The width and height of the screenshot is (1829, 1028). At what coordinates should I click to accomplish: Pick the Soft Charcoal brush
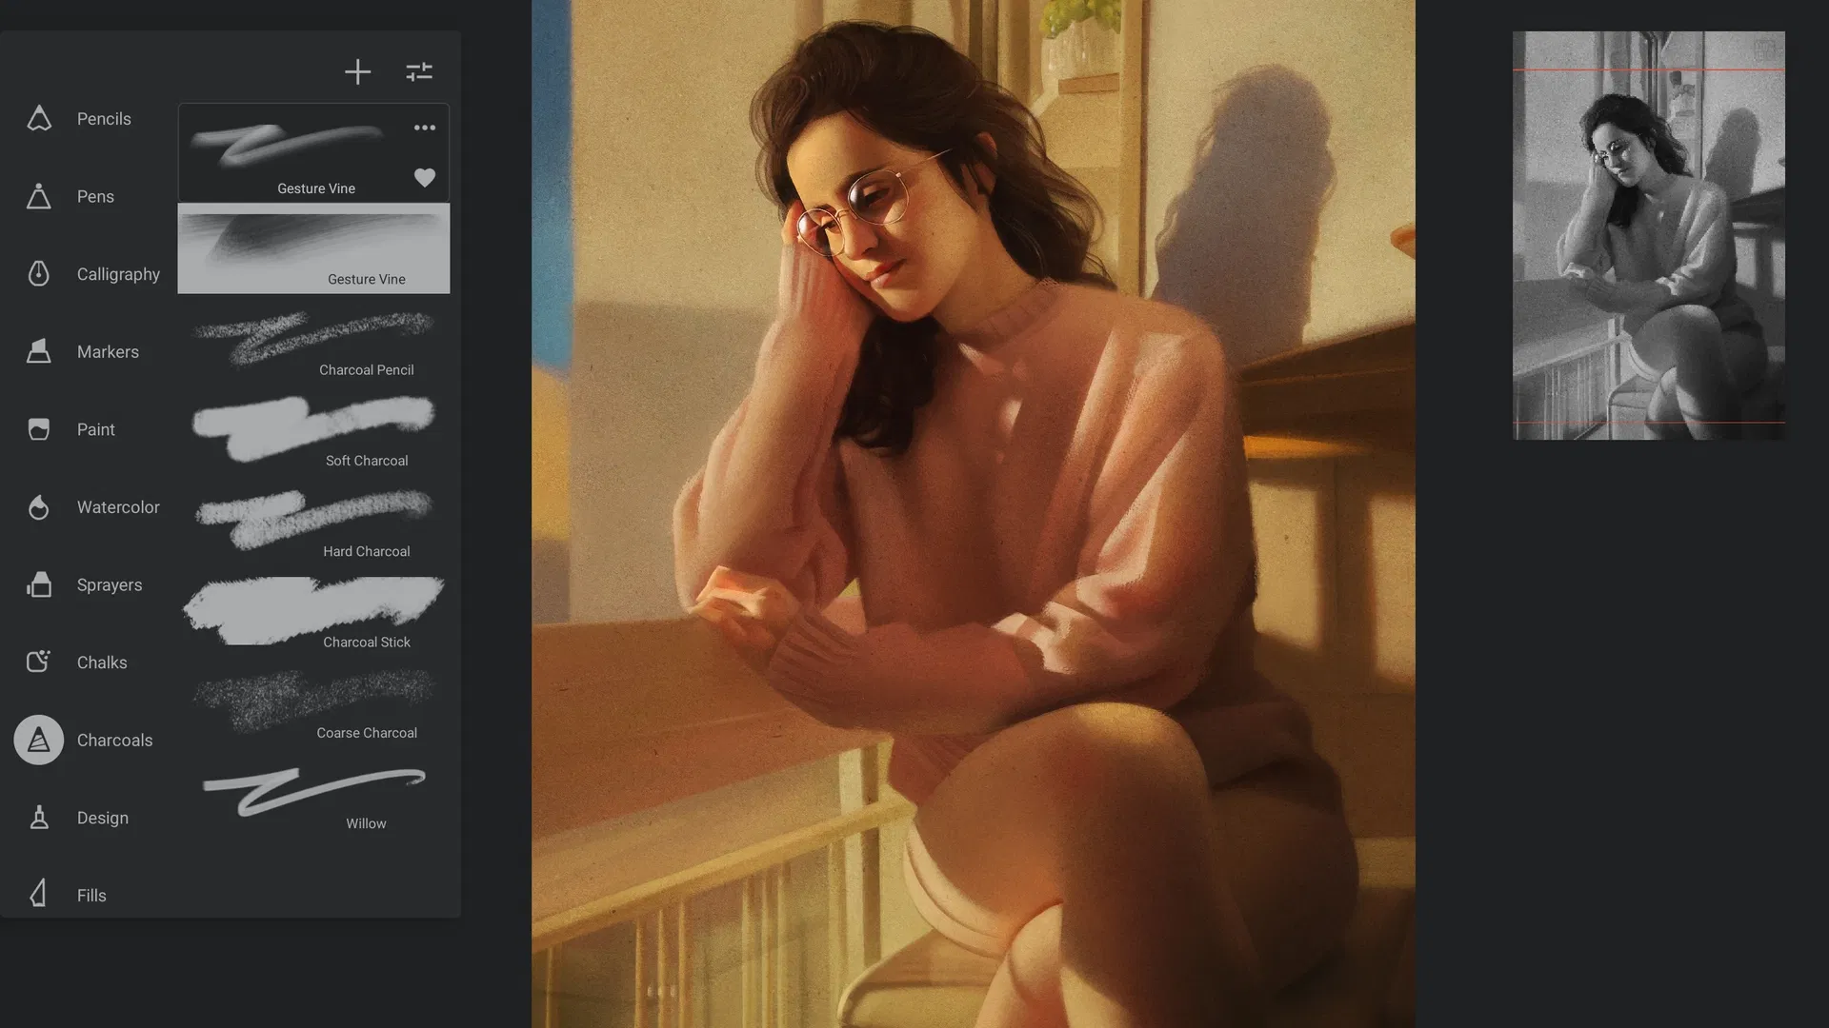(313, 430)
